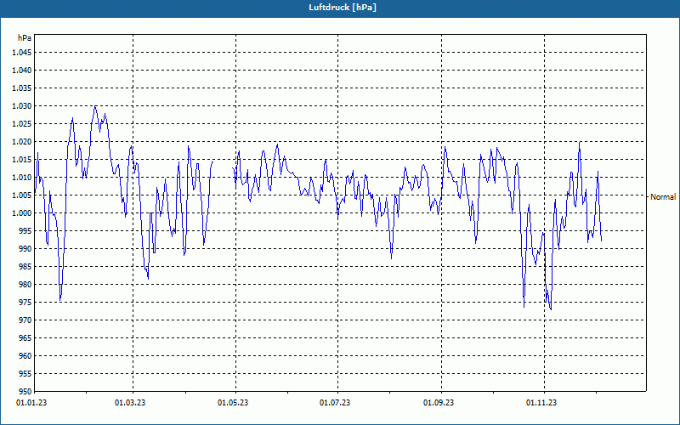Viewport: 680px width, 425px height.
Task: Click the 1.040 y-axis value
Action: pyautogui.click(x=22, y=71)
